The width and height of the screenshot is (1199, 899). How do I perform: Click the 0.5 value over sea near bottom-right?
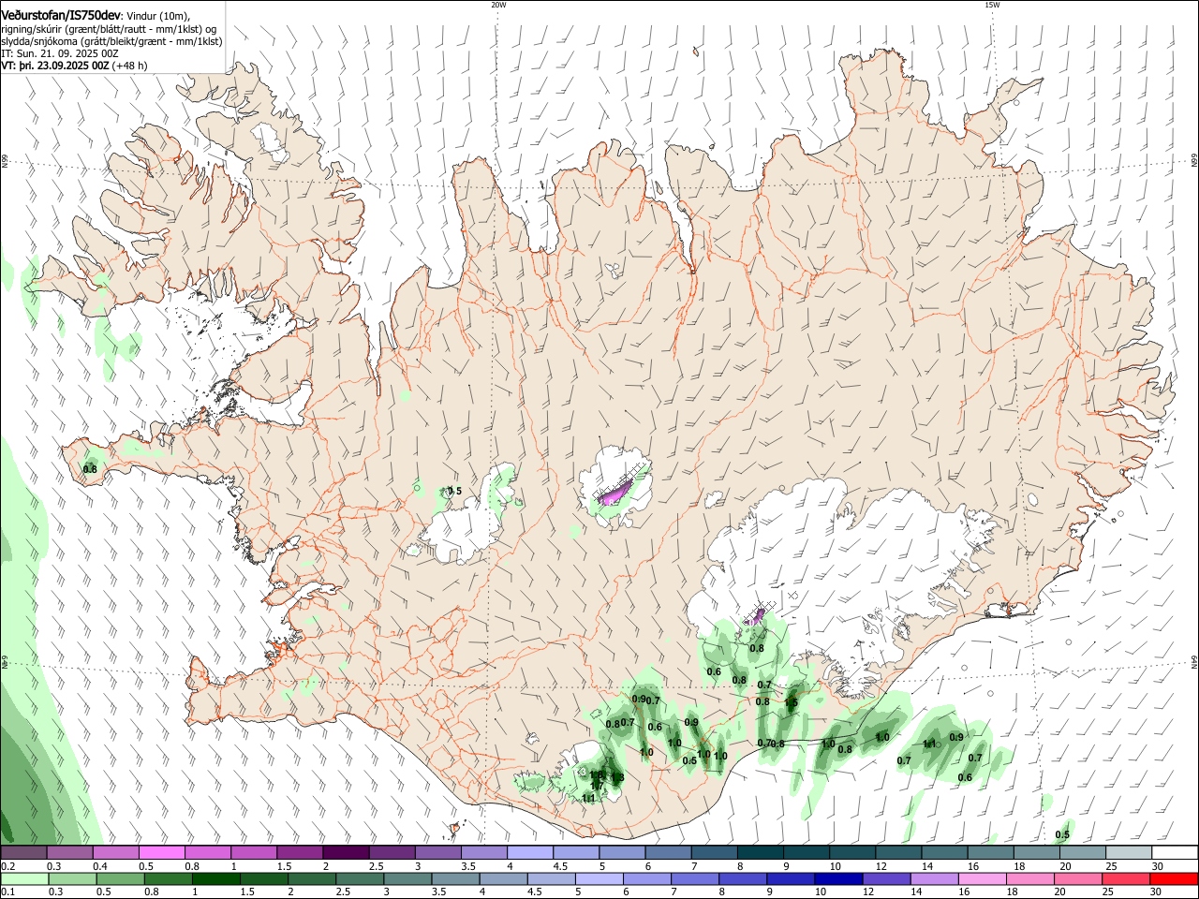pos(1062,835)
